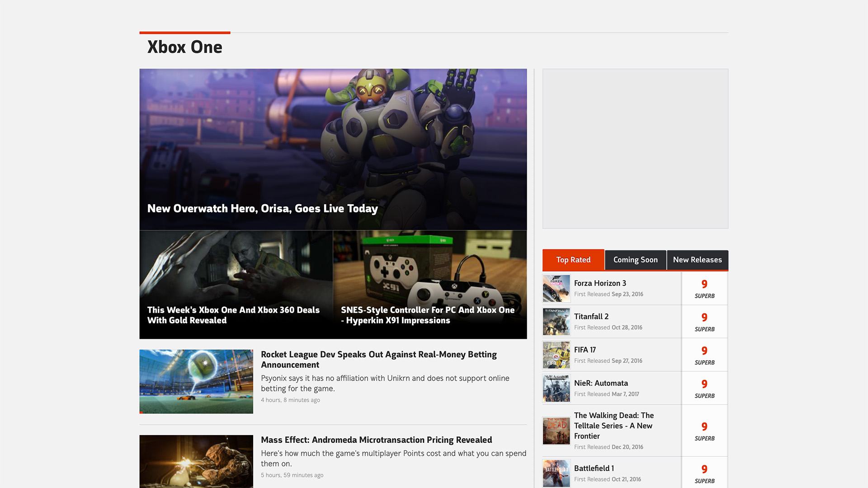Open the Overwatch Orisa headline story

coord(262,208)
